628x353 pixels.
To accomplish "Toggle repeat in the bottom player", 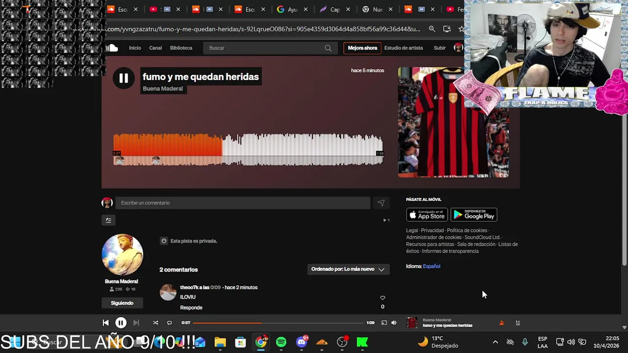I will (169, 323).
